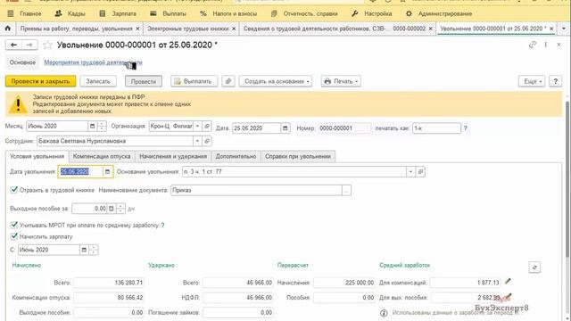Open the list of open tabs dropdown

pyautogui.click(x=563, y=29)
